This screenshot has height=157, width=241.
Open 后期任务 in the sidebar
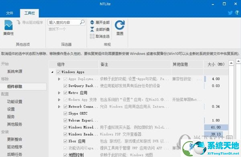pyautogui.click(x=15, y=154)
